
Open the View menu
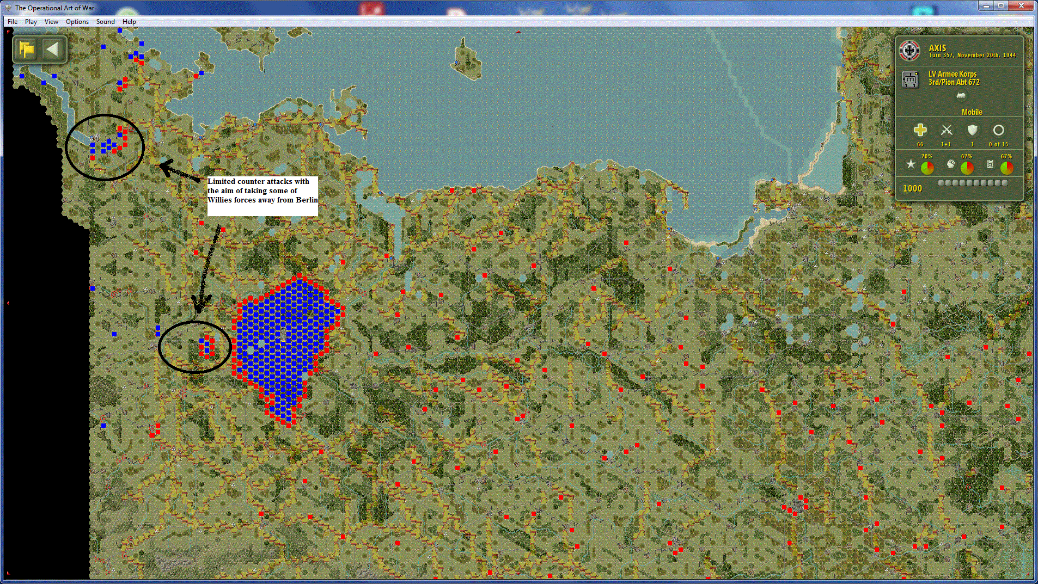pos(51,22)
